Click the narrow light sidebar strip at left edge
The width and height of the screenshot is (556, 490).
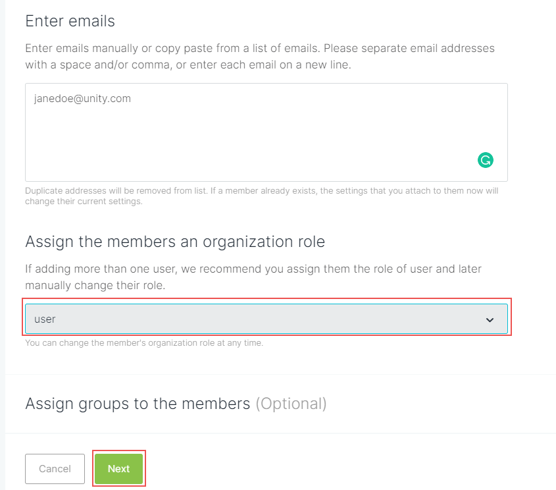tap(3, 245)
